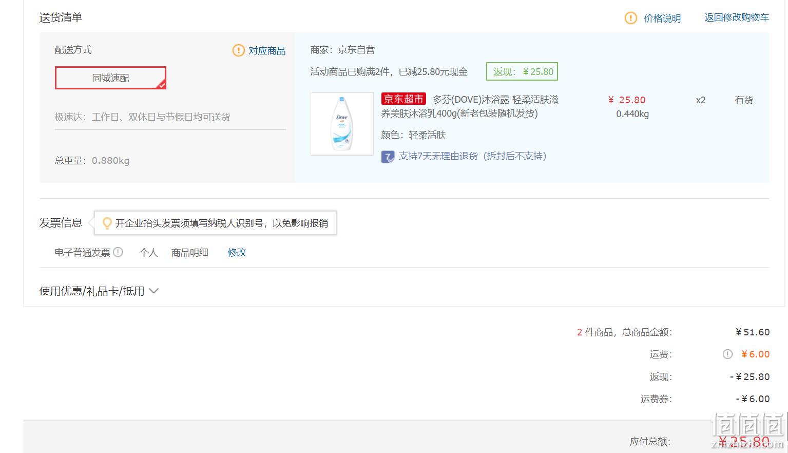Click the 返现 -¥25.80 value
The width and height of the screenshot is (788, 453).
click(x=749, y=377)
